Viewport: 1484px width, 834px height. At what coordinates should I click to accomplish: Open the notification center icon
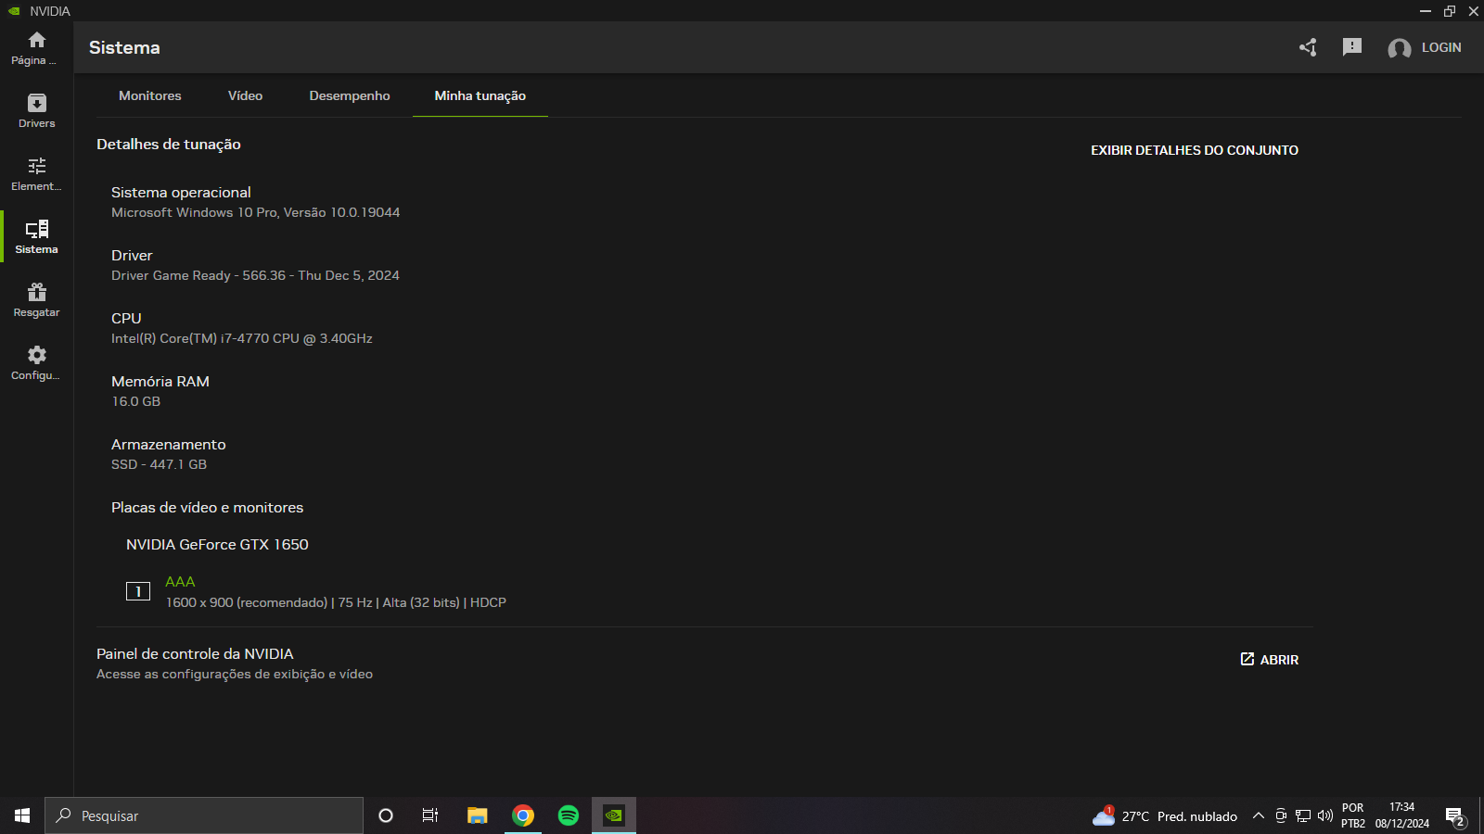[1455, 816]
